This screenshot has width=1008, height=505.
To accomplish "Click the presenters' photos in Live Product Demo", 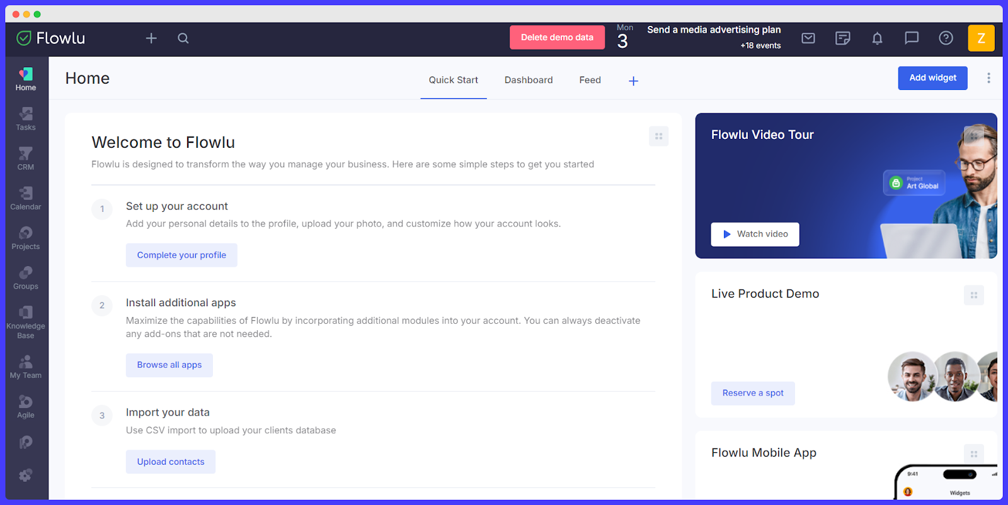I will 942,376.
